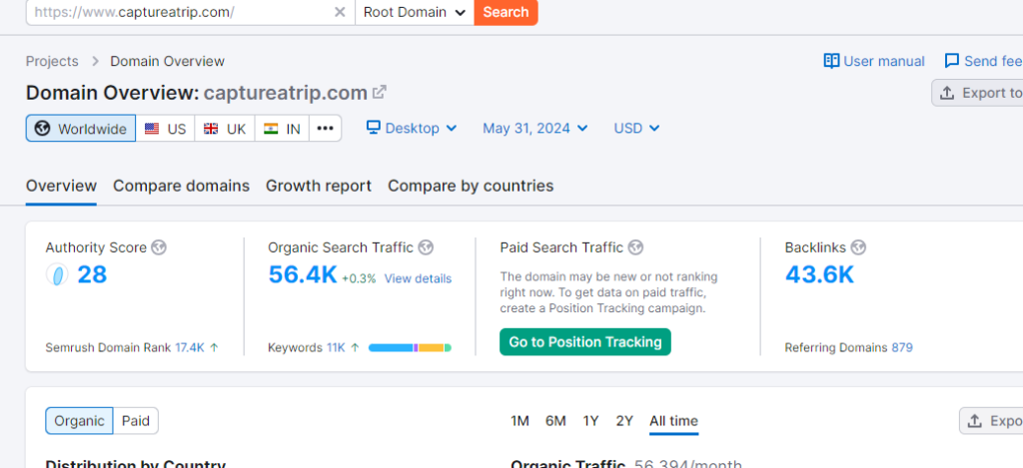Screen dimensions: 1023x468
Task: Open external link icon next to captureatrip.com
Action: [x=379, y=92]
